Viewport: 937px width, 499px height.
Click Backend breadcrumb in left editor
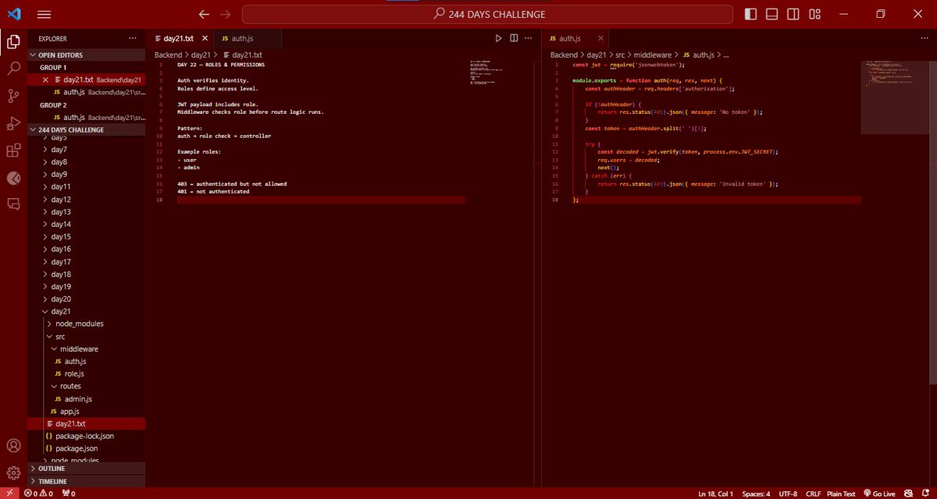(168, 55)
